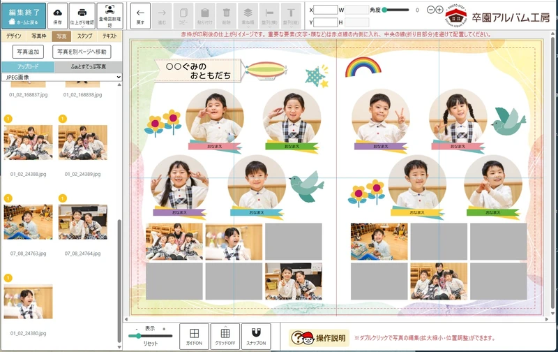Toggle the ガイドON guide button
Screen dimensions: 558x352
pos(194,336)
